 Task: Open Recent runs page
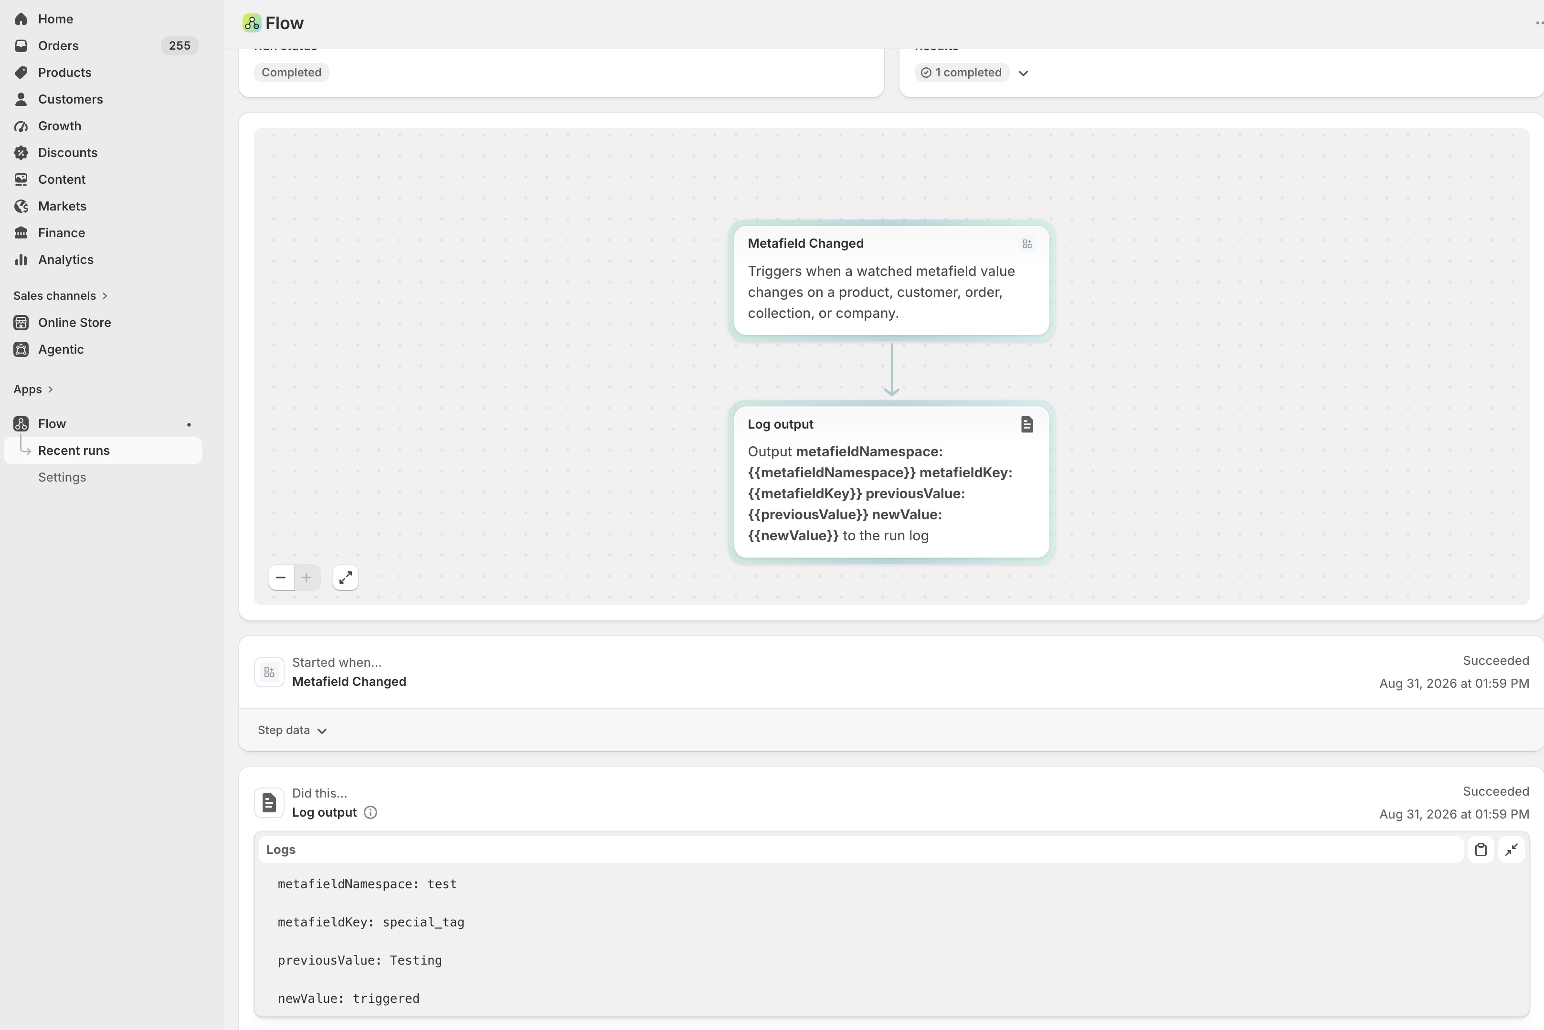(x=103, y=451)
